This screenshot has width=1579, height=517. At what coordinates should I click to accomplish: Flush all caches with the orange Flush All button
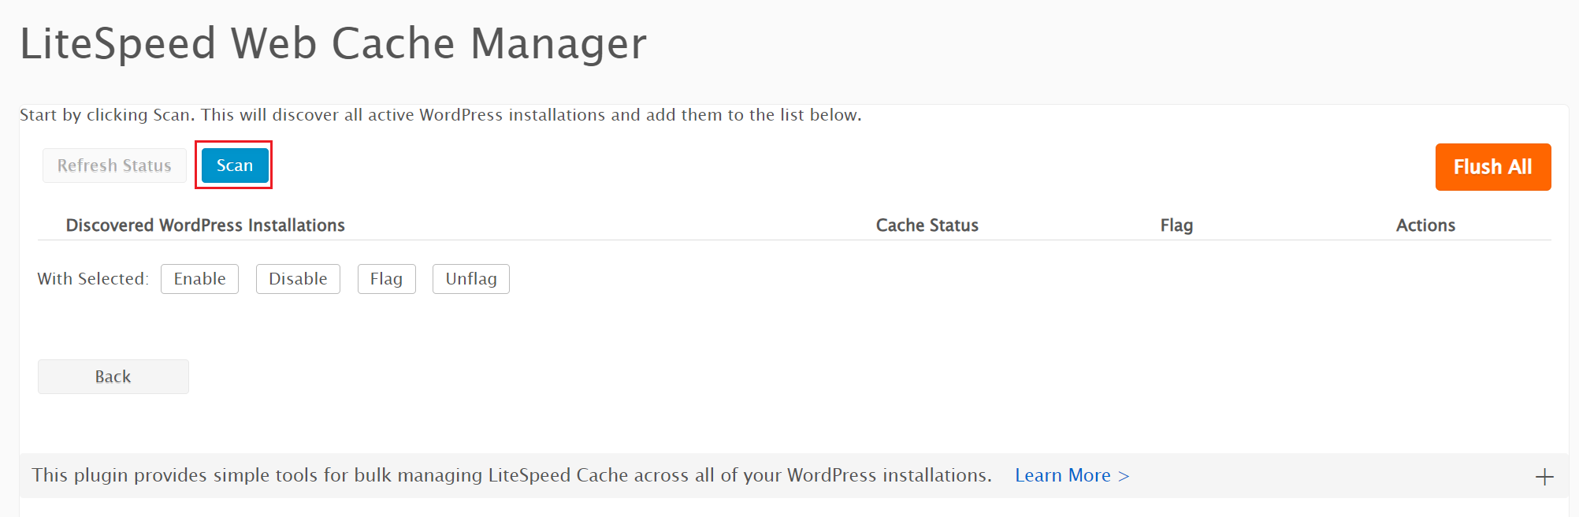[x=1493, y=167]
